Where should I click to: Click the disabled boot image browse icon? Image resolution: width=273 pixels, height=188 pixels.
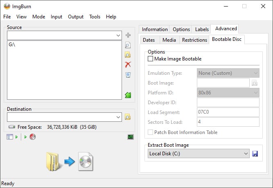pyautogui.click(x=255, y=83)
